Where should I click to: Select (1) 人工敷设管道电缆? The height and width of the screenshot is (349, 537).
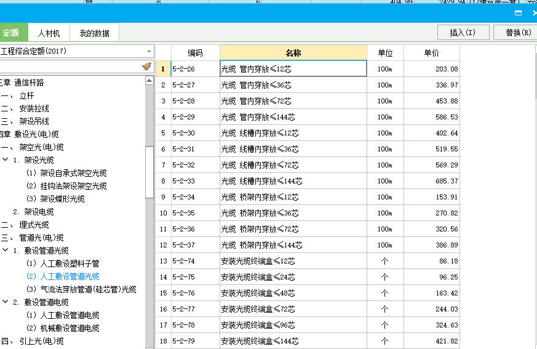63,315
